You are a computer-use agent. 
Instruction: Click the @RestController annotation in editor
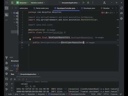coord(37,30)
